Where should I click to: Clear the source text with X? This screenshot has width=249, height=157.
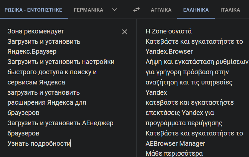pos(124,32)
